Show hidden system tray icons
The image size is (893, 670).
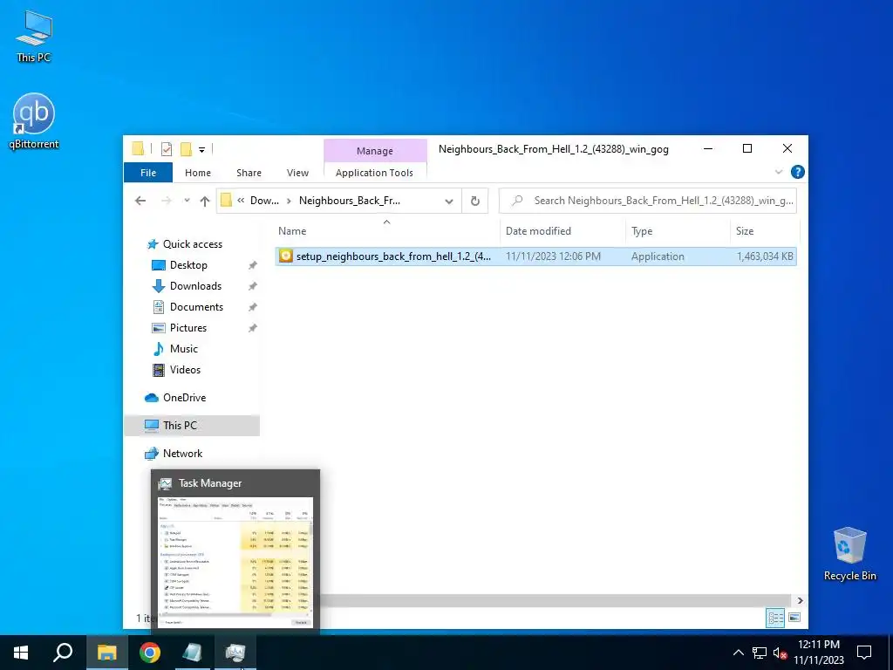(738, 653)
